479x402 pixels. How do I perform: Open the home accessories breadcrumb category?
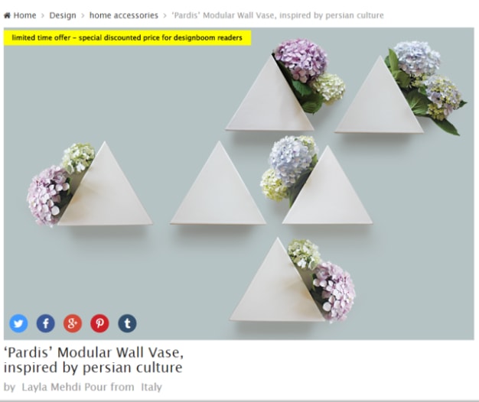point(124,15)
